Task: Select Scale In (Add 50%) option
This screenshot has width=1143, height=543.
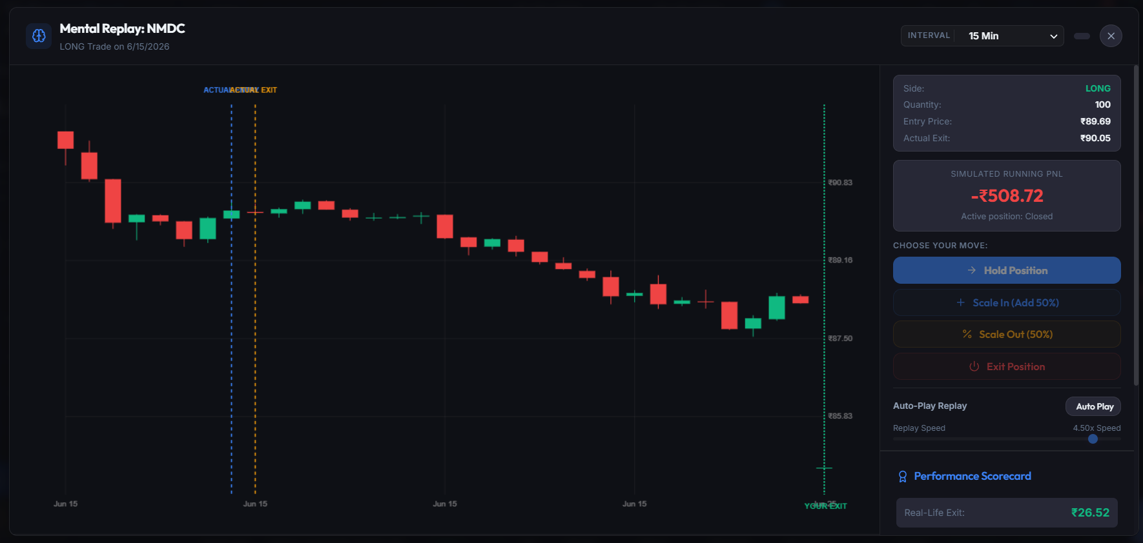Action: point(1007,302)
